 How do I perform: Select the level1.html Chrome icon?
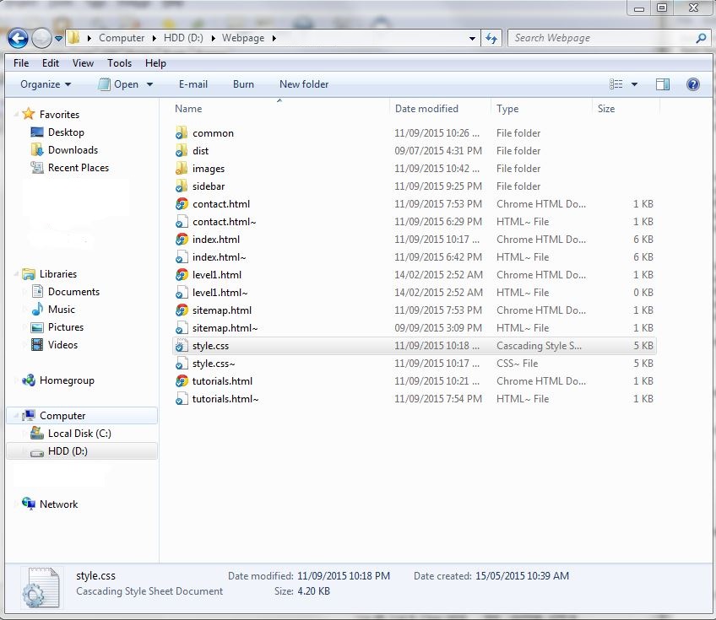(182, 275)
